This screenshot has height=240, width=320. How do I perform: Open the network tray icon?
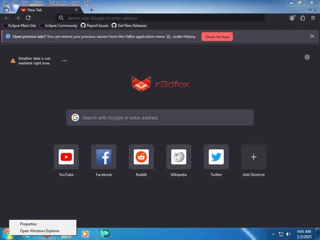tap(281, 234)
